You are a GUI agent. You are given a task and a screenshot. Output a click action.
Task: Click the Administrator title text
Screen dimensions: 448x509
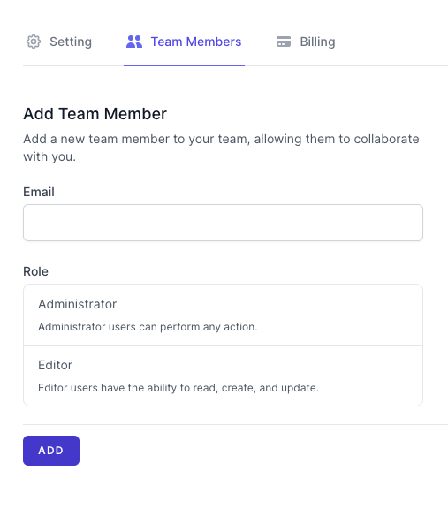[x=77, y=304]
